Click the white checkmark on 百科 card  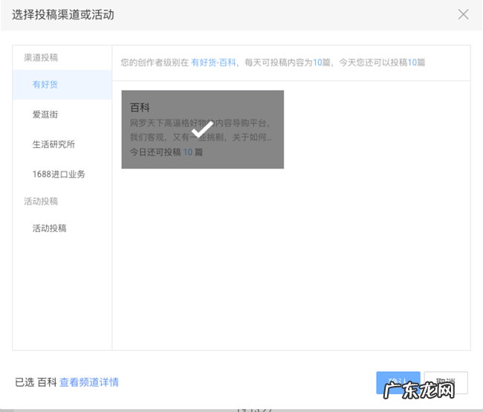click(202, 129)
